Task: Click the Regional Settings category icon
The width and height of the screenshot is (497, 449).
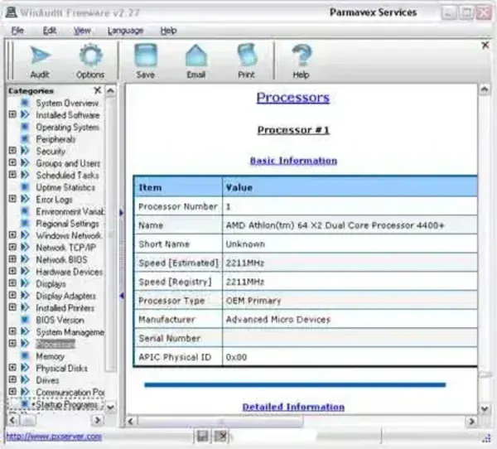Action: point(25,224)
